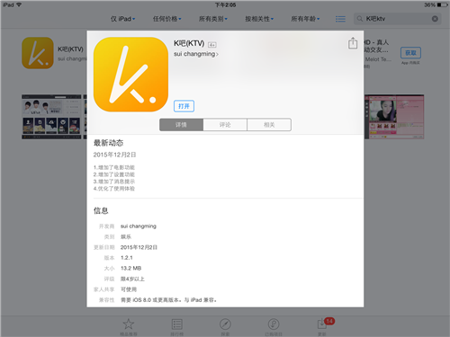Tap the 4+ age rating badge
Viewport: 450px width, 337px height.
(x=212, y=45)
